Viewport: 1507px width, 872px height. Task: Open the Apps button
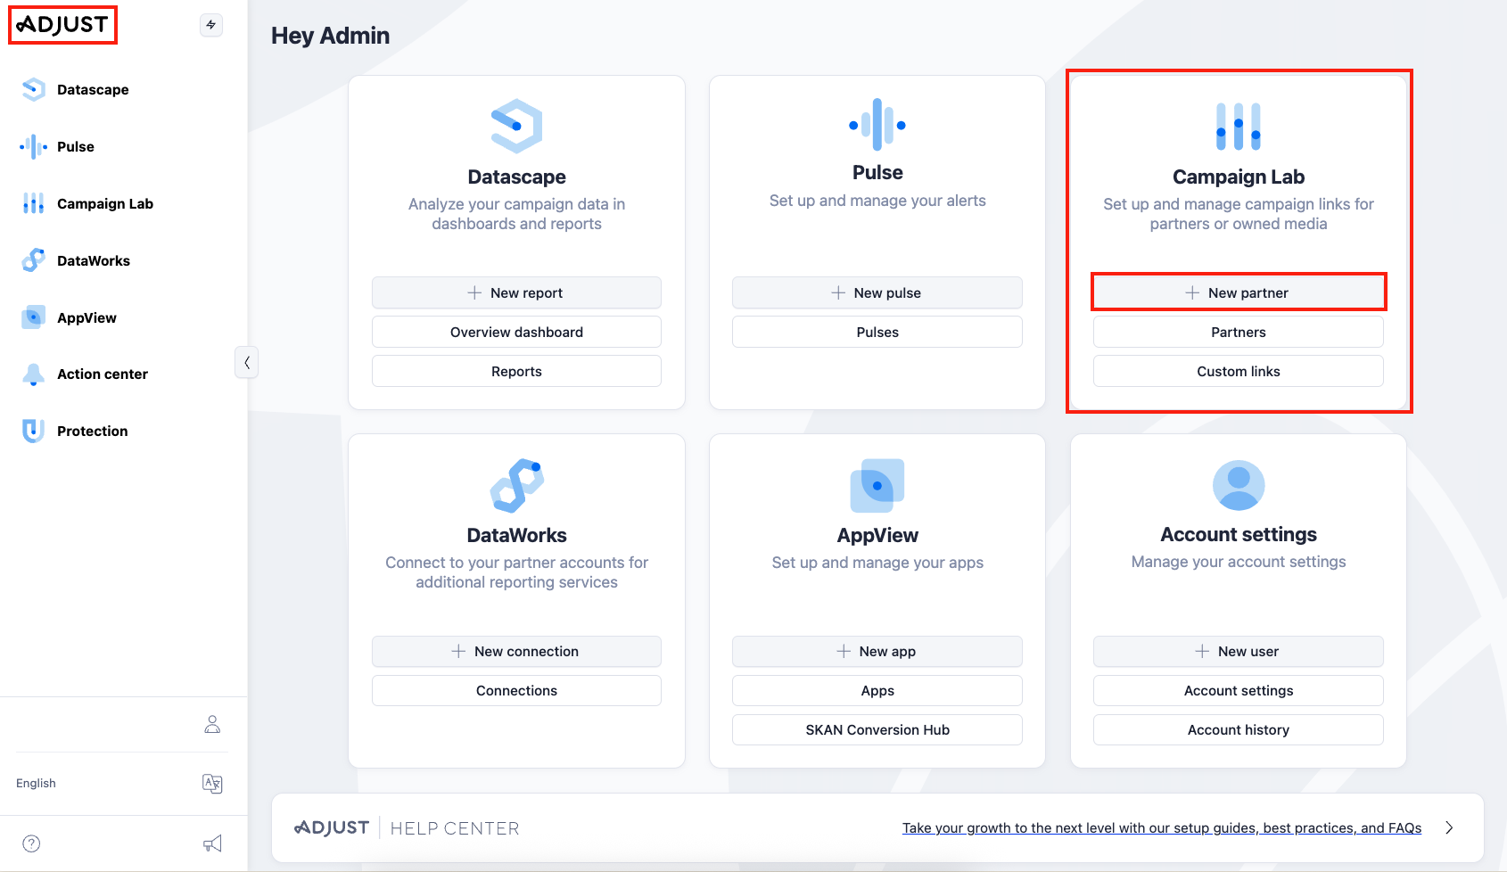tap(877, 690)
